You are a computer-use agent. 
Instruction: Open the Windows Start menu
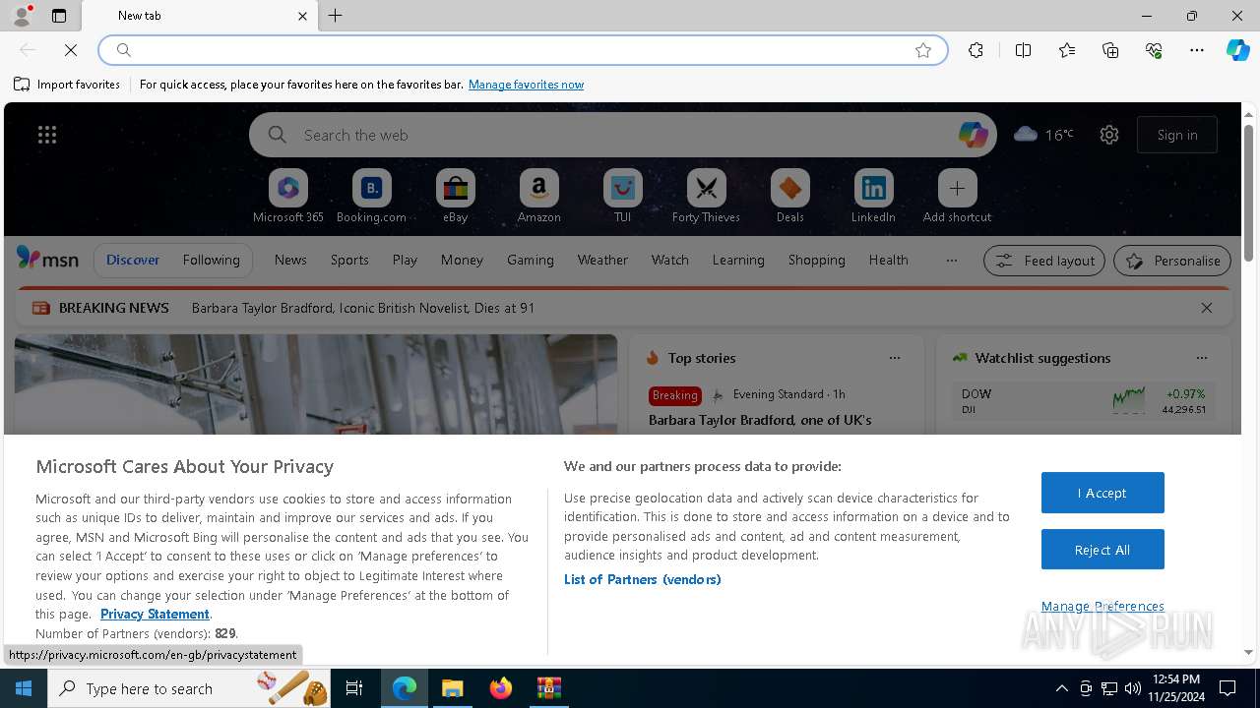pyautogui.click(x=24, y=688)
